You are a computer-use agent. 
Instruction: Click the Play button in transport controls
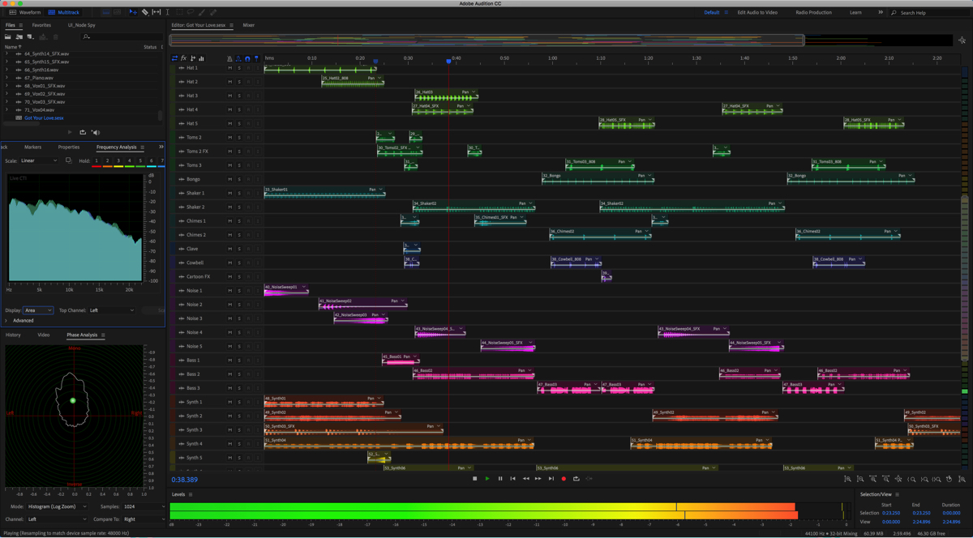tap(487, 479)
